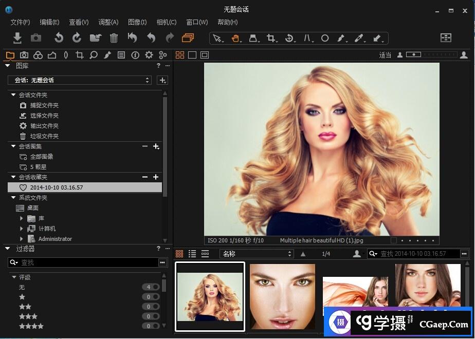Open the sort-by 名称 dropdown
Viewport: 475px width, 339px height.
pyautogui.click(x=256, y=254)
